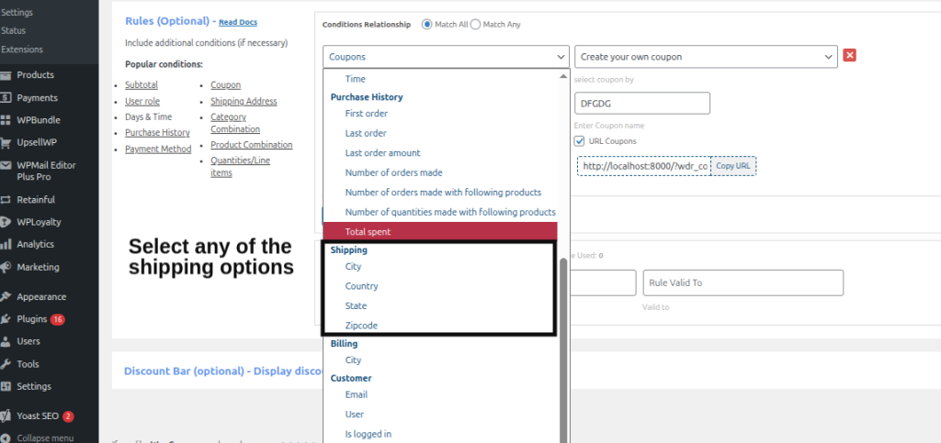Click the coupon URL text field
This screenshot has height=443, width=941.
644,166
